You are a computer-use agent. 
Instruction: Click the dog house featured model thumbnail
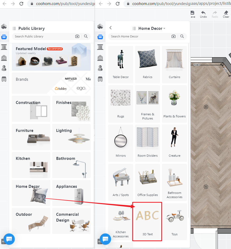click(22, 61)
